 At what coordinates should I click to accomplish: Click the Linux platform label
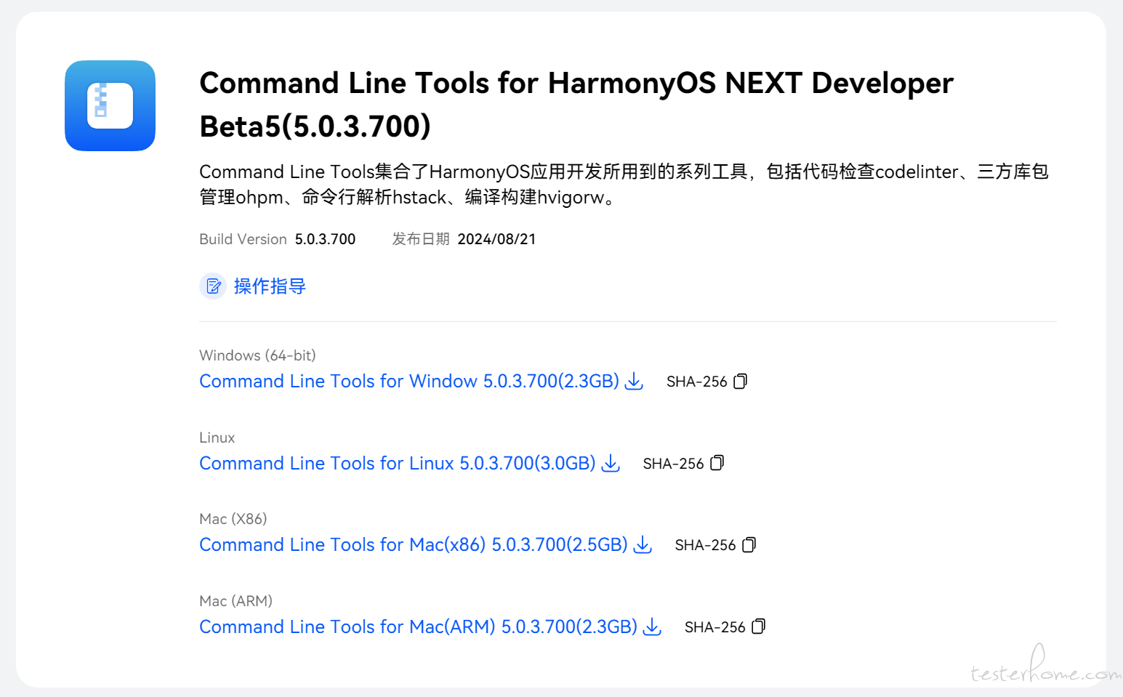[217, 438]
